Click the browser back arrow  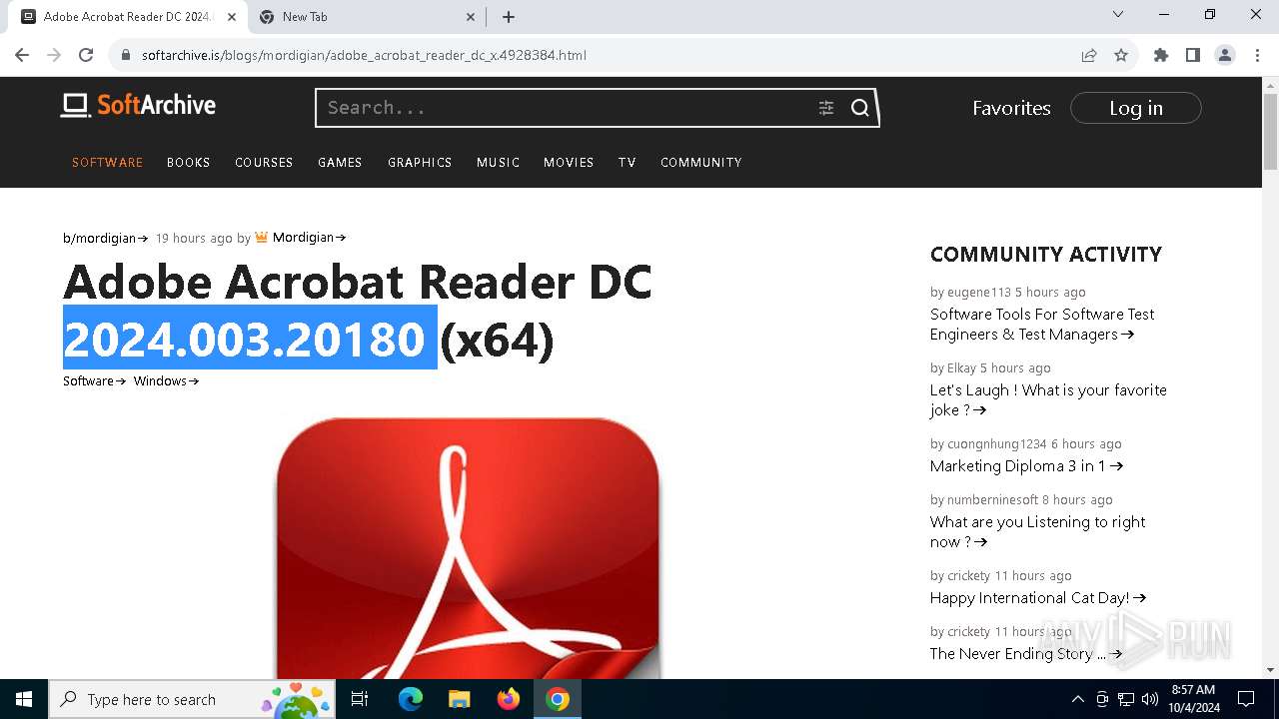click(x=22, y=55)
